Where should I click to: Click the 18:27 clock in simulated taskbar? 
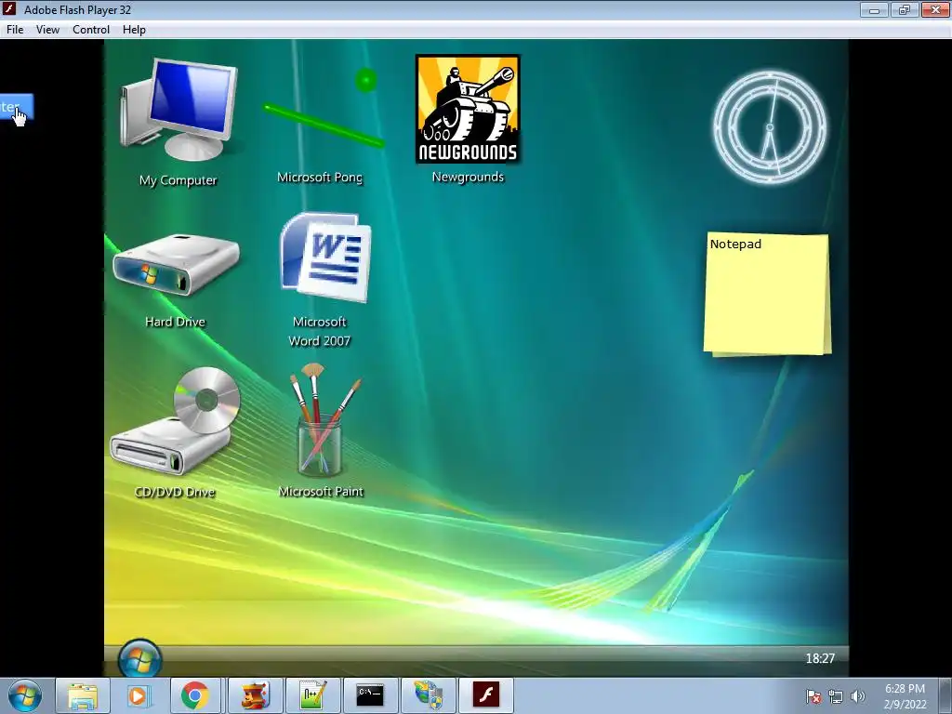click(x=820, y=658)
